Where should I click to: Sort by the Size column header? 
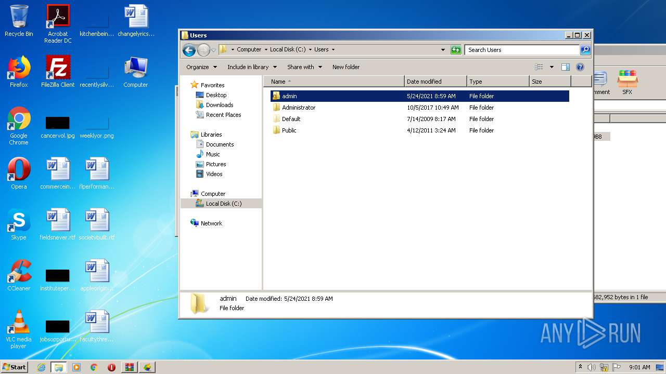tap(550, 82)
